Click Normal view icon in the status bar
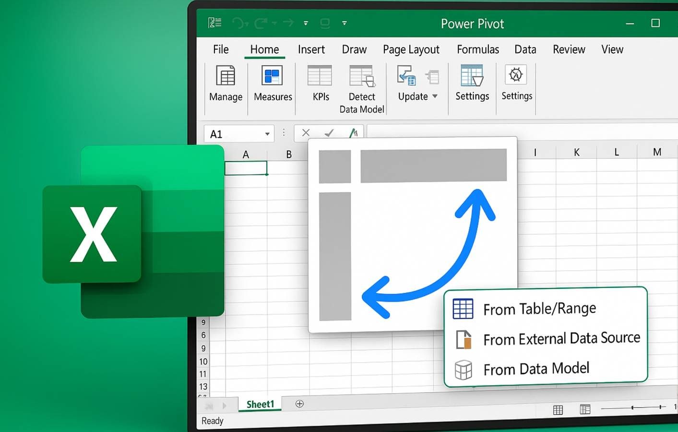Screen dimensions: 678x432 click(x=558, y=409)
